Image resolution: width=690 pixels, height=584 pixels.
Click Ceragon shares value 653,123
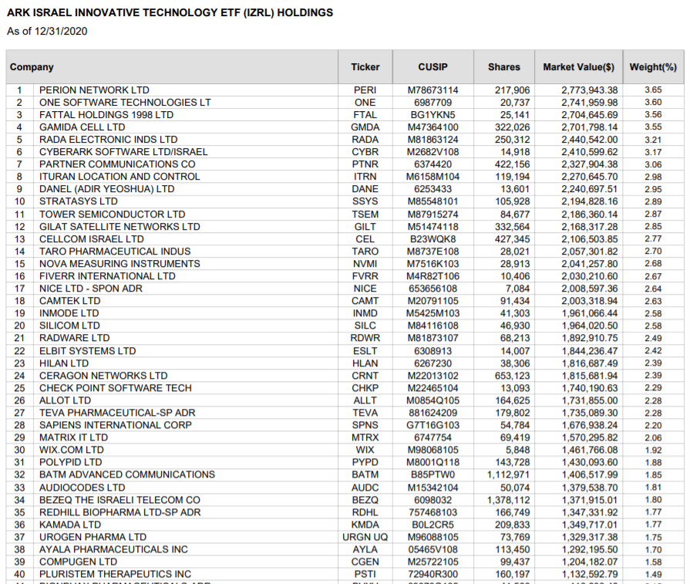[x=512, y=375]
